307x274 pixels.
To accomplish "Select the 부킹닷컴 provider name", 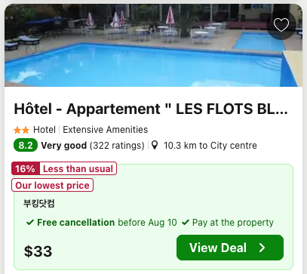I will point(39,203).
